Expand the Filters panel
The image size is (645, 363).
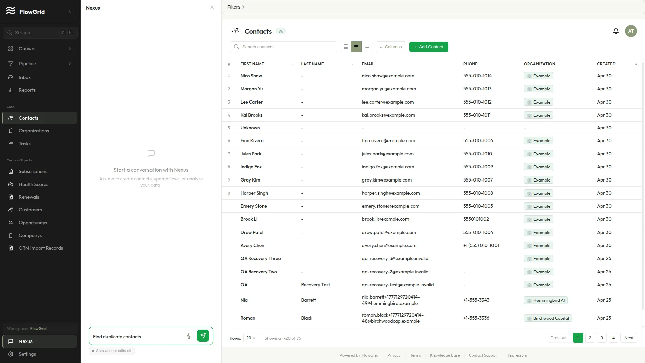tap(235, 7)
